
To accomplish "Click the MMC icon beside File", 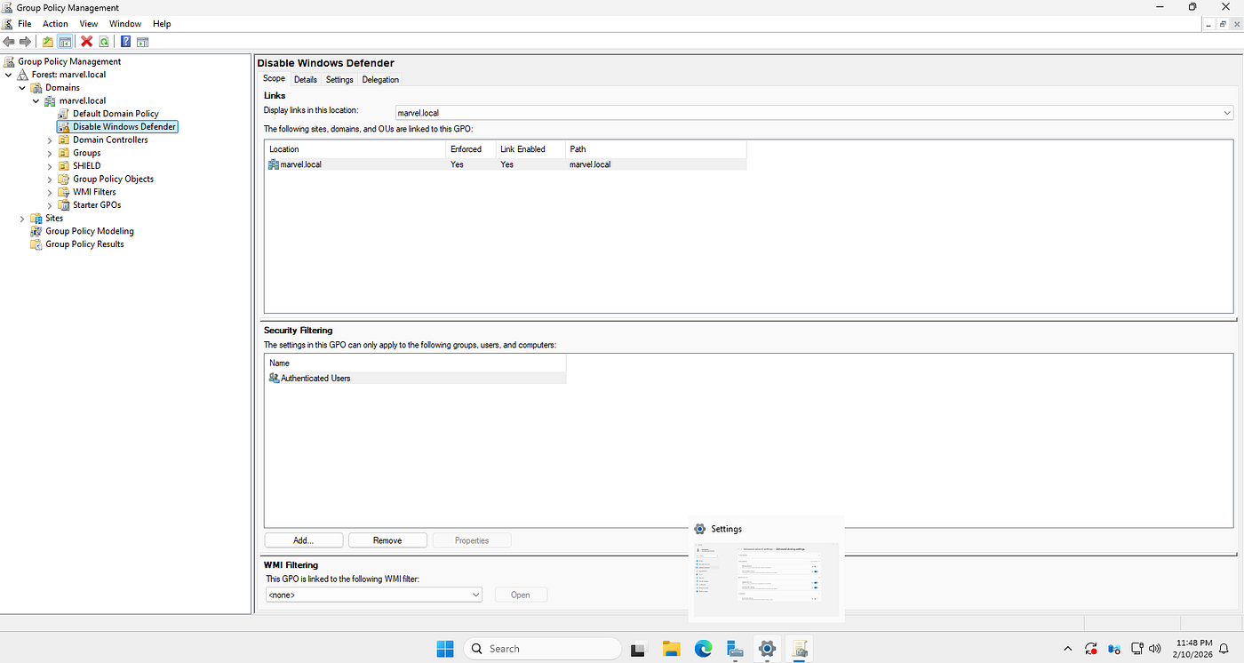I will (x=8, y=24).
